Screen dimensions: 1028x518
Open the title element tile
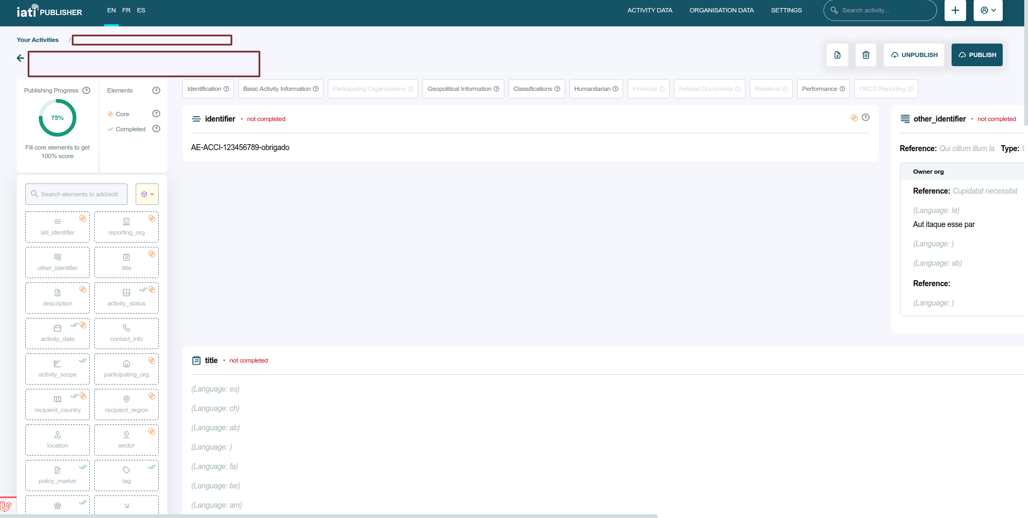pyautogui.click(x=126, y=262)
